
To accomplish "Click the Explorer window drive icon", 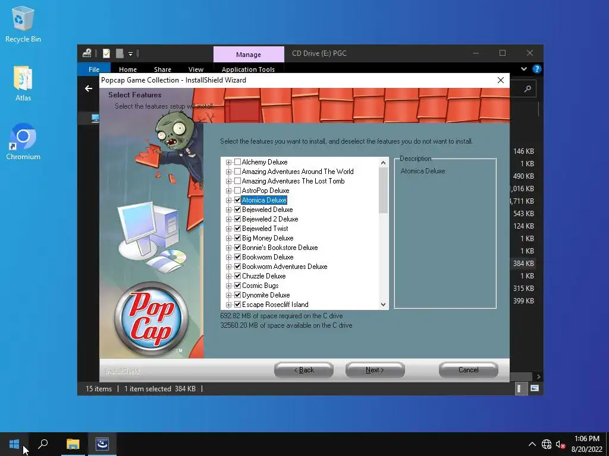I will tap(87, 53).
